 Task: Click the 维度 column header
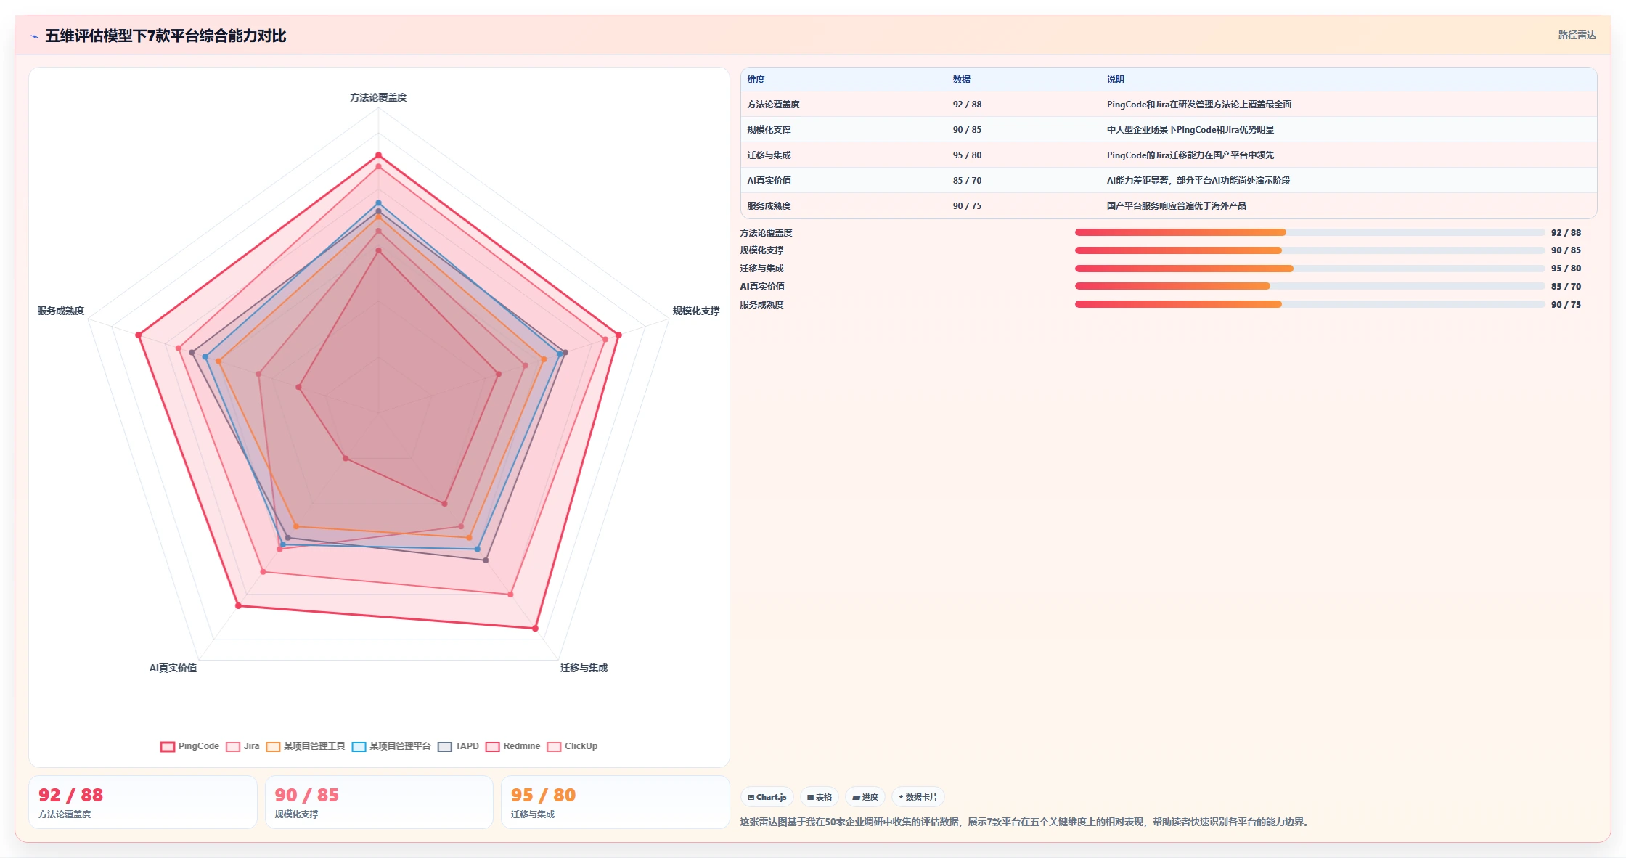point(756,80)
